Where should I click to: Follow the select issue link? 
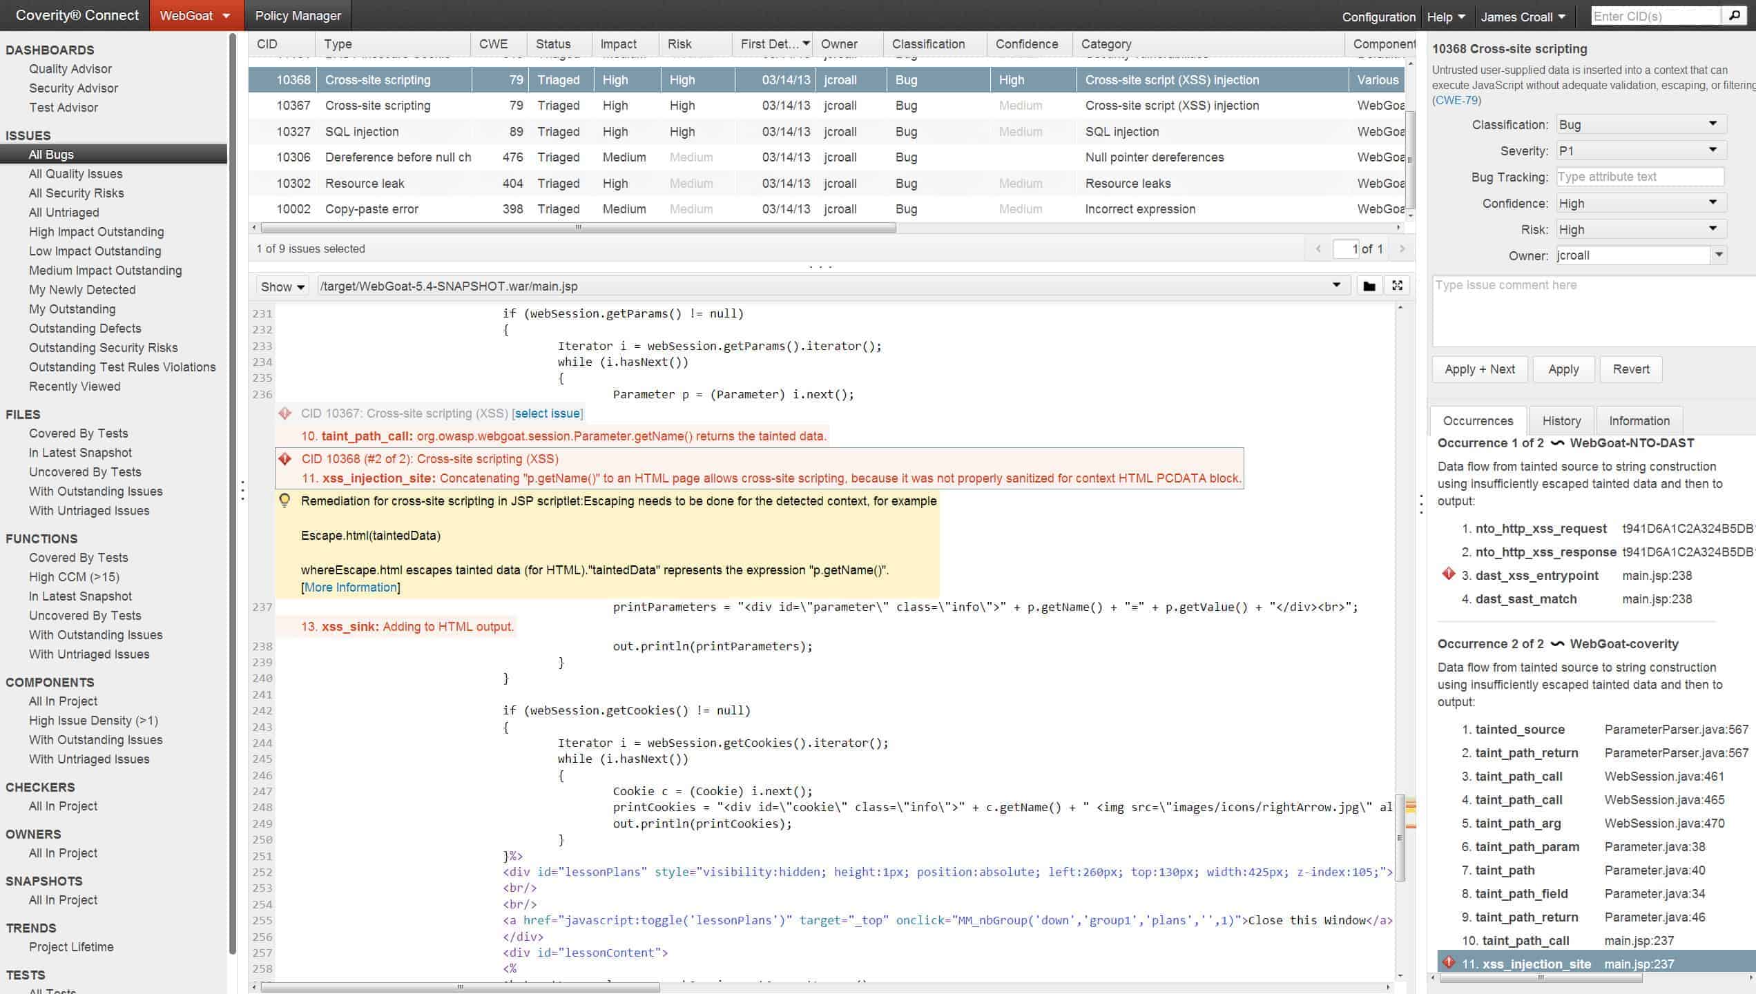tap(547, 413)
